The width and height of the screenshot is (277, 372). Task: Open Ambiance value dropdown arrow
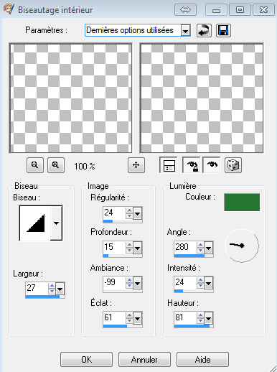[x=137, y=283]
